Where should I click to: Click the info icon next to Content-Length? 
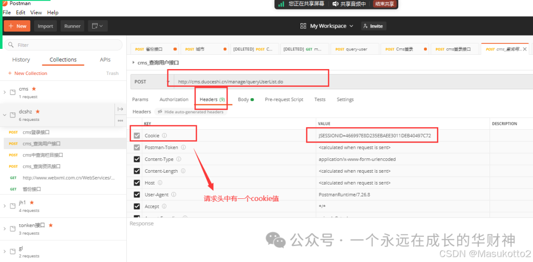pyautogui.click(x=183, y=171)
